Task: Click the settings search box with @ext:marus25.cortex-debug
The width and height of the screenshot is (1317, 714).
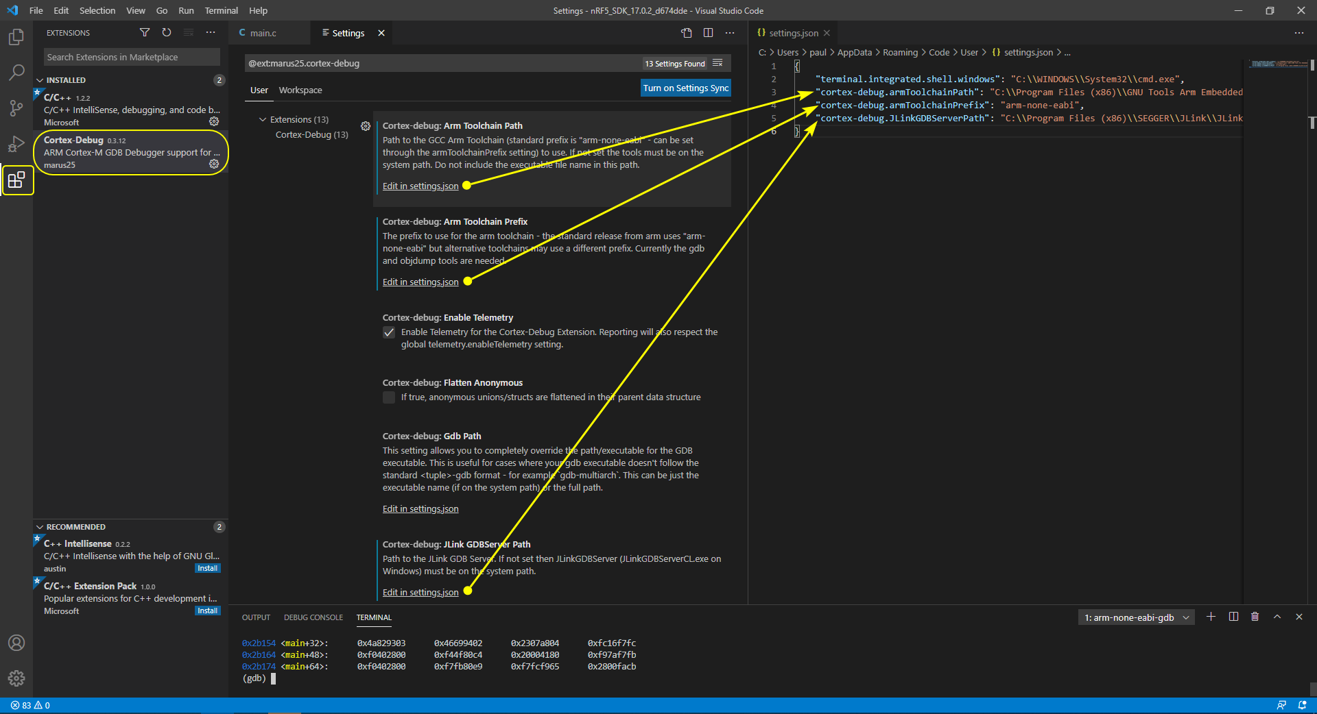Action: (x=442, y=63)
